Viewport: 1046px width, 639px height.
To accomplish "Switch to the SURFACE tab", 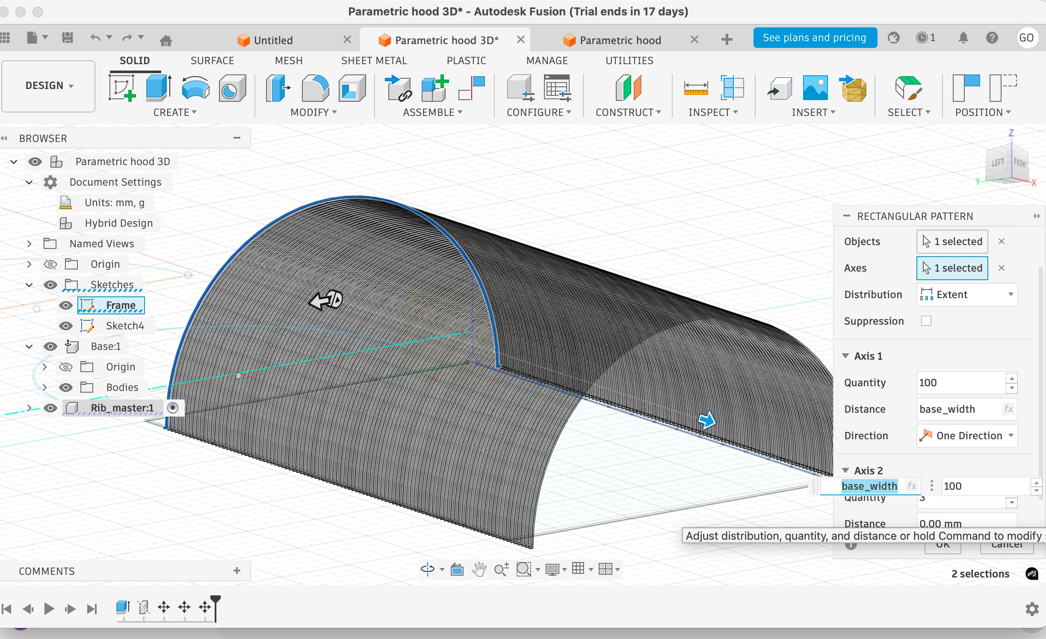I will pos(212,61).
